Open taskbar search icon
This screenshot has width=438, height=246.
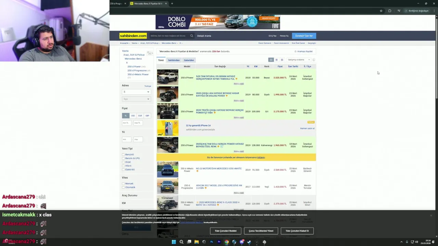pyautogui.click(x=181, y=242)
